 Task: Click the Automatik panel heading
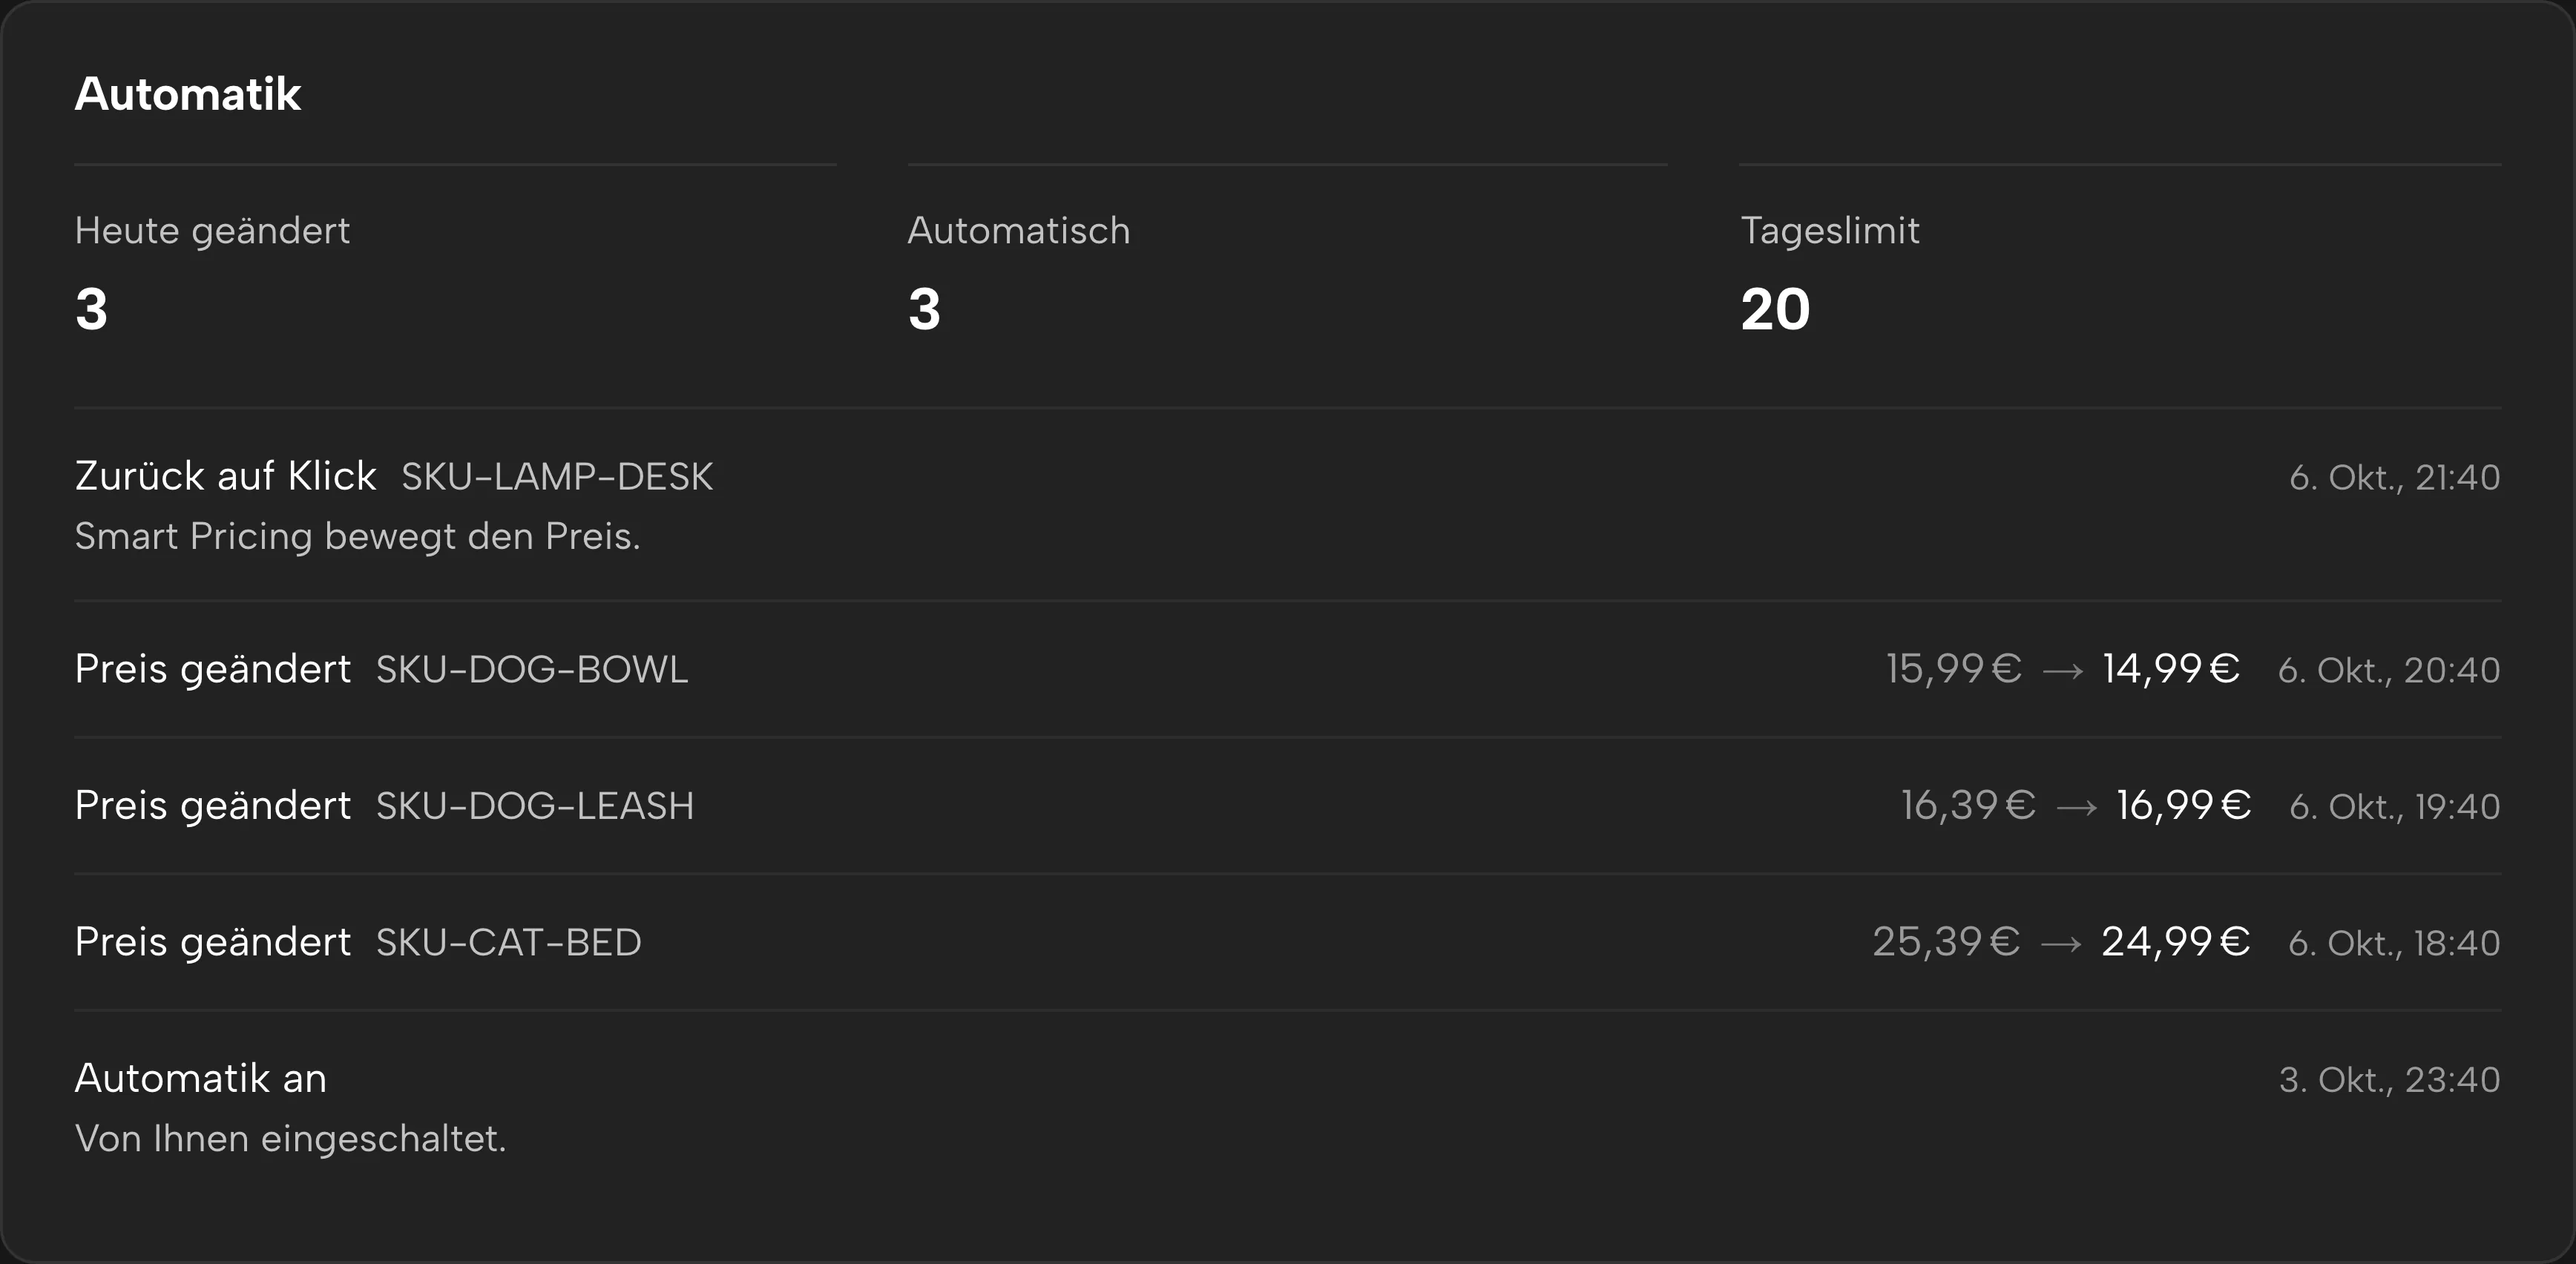click(x=188, y=94)
